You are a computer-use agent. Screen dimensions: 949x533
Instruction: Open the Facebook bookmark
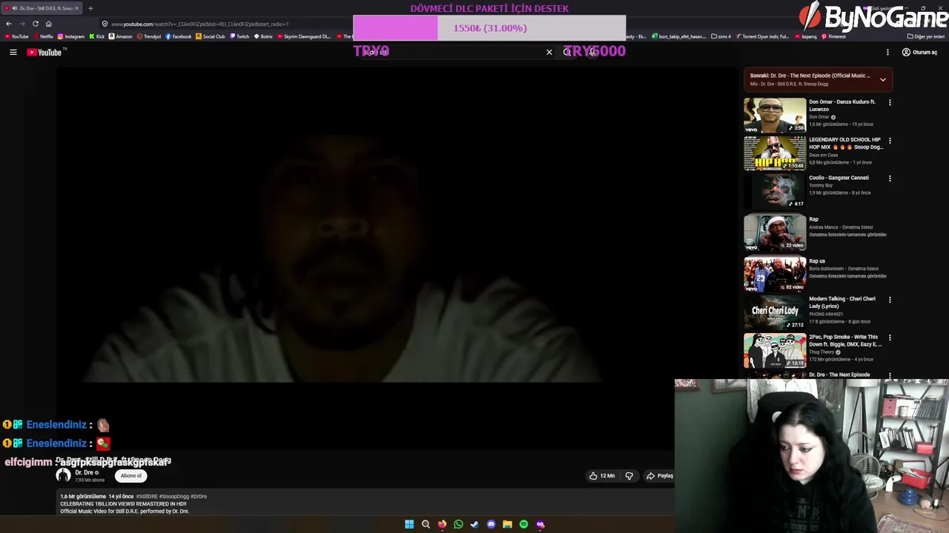pos(179,36)
